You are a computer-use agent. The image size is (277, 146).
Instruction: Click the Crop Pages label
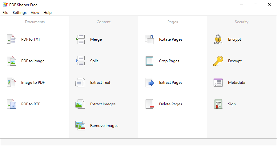169,61
